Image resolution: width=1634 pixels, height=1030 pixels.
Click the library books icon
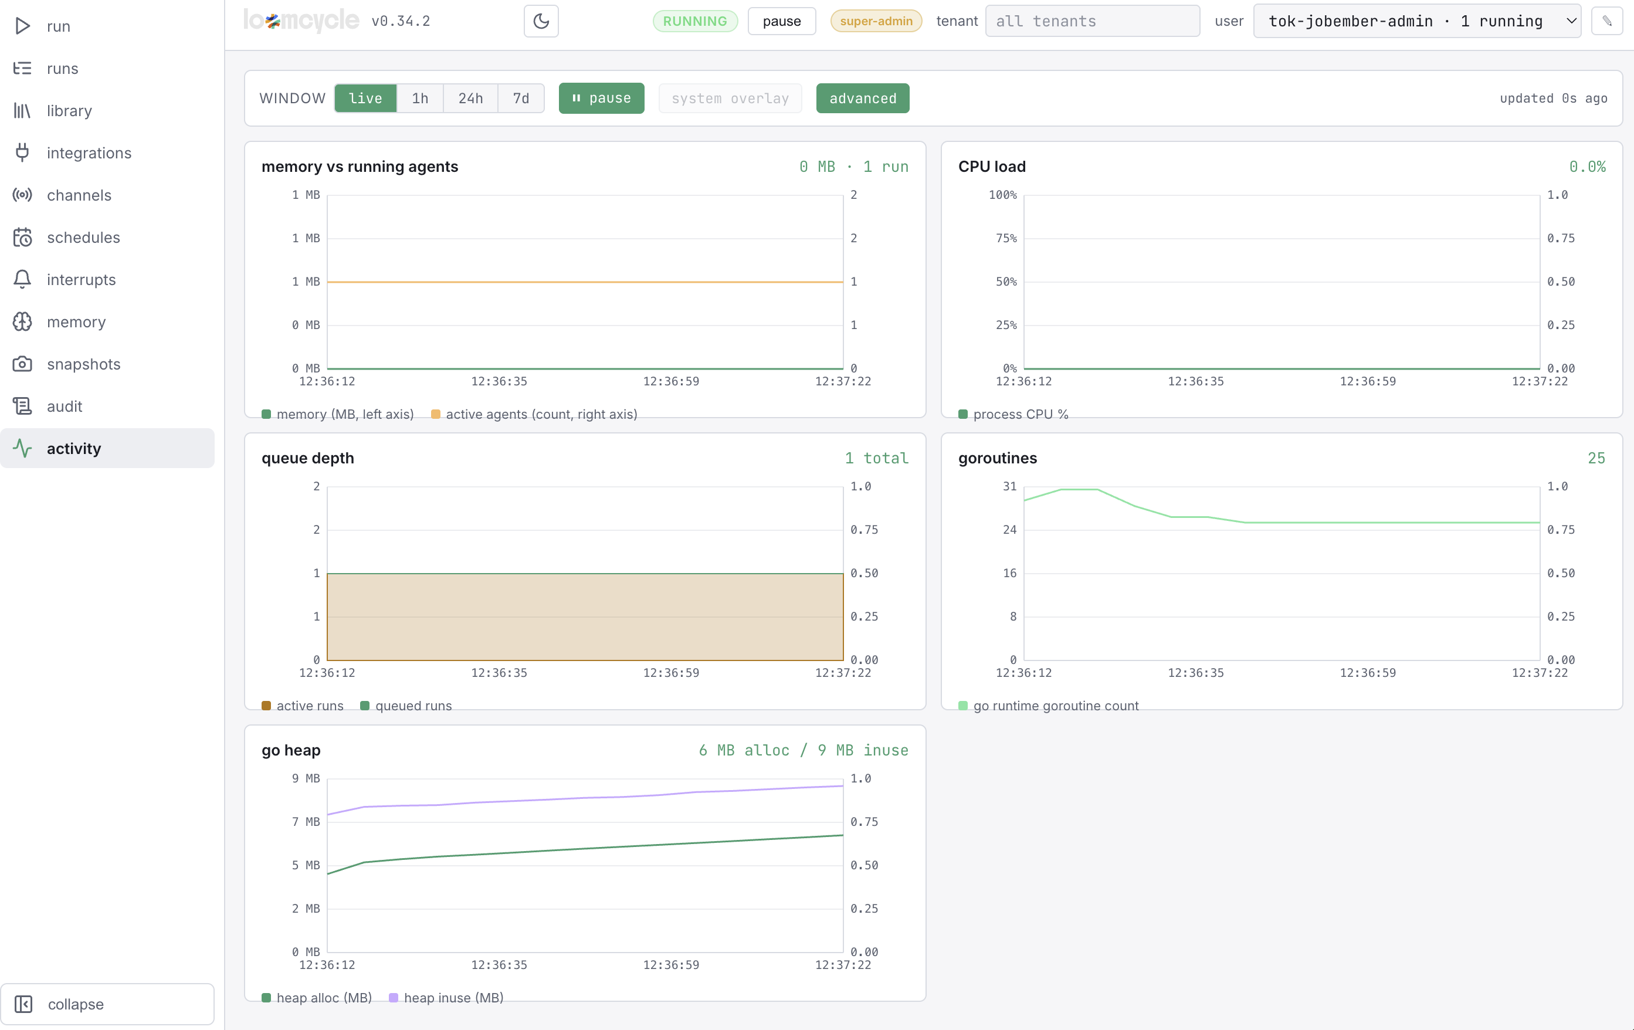click(x=22, y=111)
